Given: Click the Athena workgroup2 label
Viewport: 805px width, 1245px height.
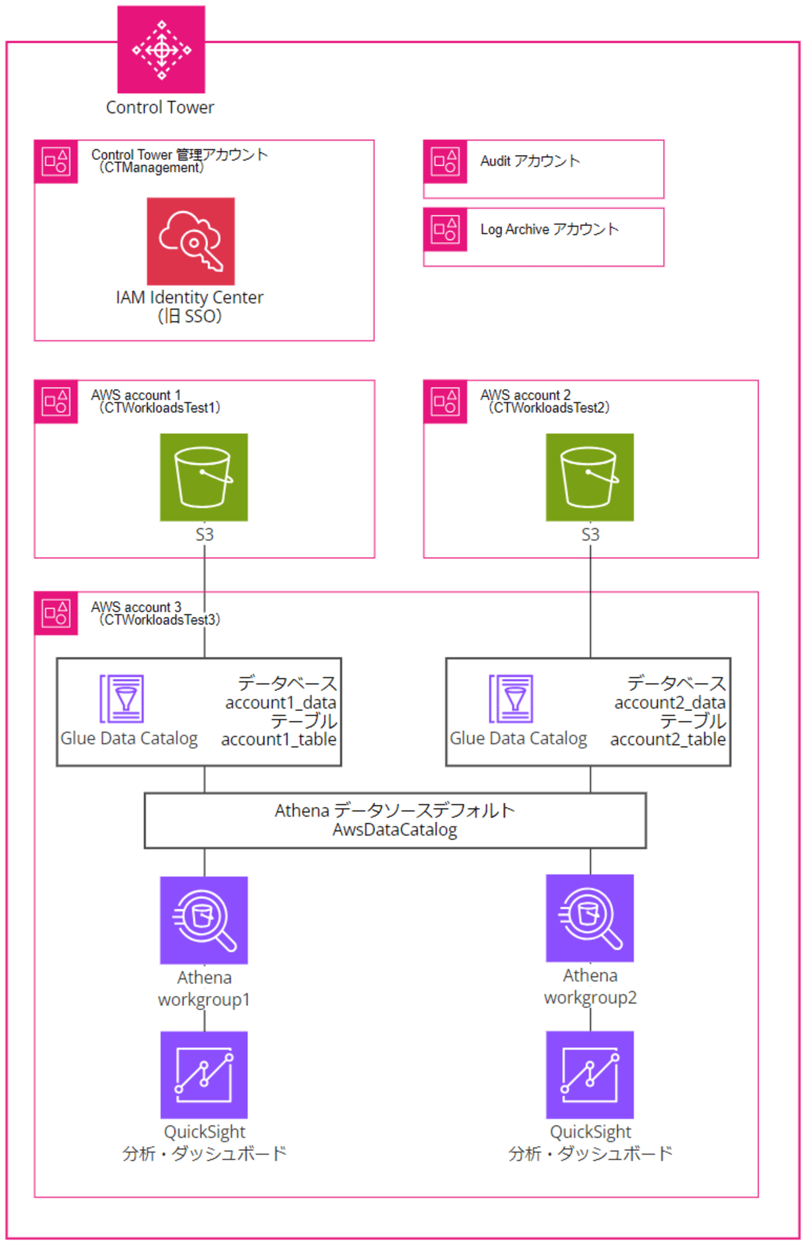Looking at the screenshot, I should pos(590,987).
